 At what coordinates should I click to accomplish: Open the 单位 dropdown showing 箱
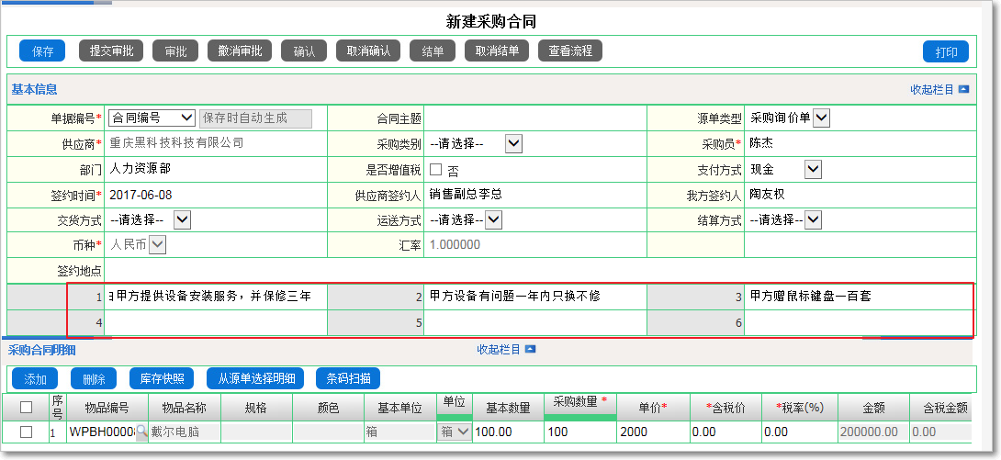[x=462, y=432]
